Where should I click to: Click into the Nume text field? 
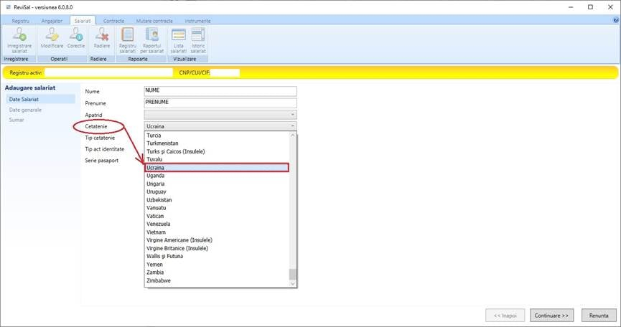[220, 91]
